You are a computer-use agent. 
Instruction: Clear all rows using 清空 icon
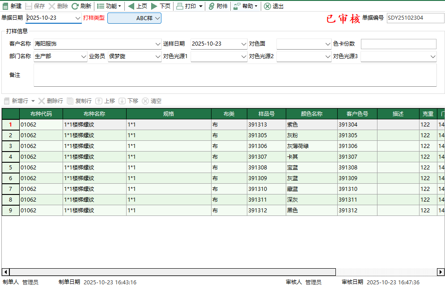[x=151, y=101]
